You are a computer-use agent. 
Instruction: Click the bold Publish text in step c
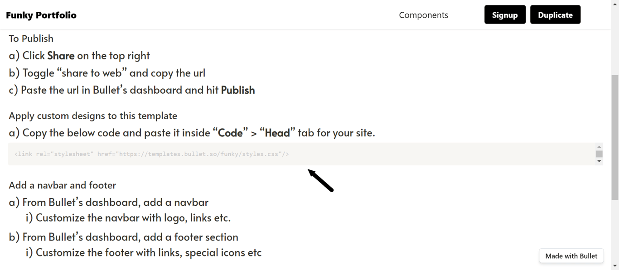[238, 90]
